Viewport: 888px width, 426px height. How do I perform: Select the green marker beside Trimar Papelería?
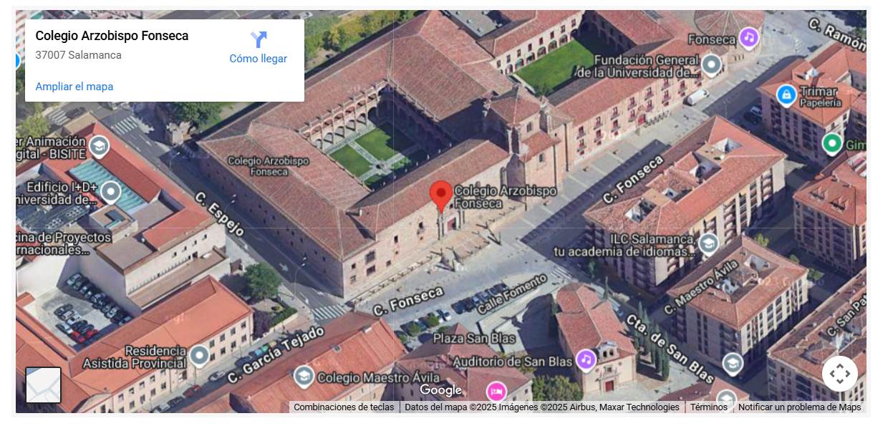point(831,143)
